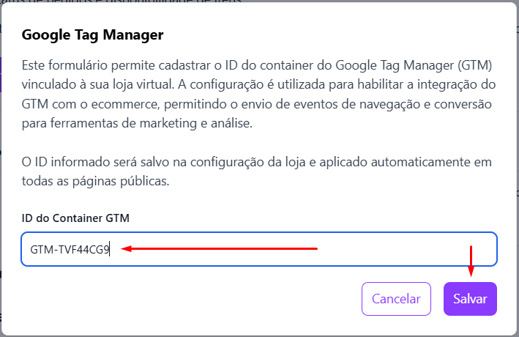The height and width of the screenshot is (337, 519).
Task: Click the "Google Tag Manager" dialog heading
Action: pyautogui.click(x=92, y=34)
